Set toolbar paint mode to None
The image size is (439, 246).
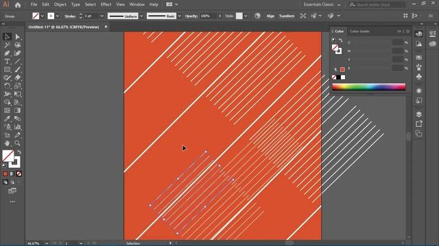[x=19, y=174]
